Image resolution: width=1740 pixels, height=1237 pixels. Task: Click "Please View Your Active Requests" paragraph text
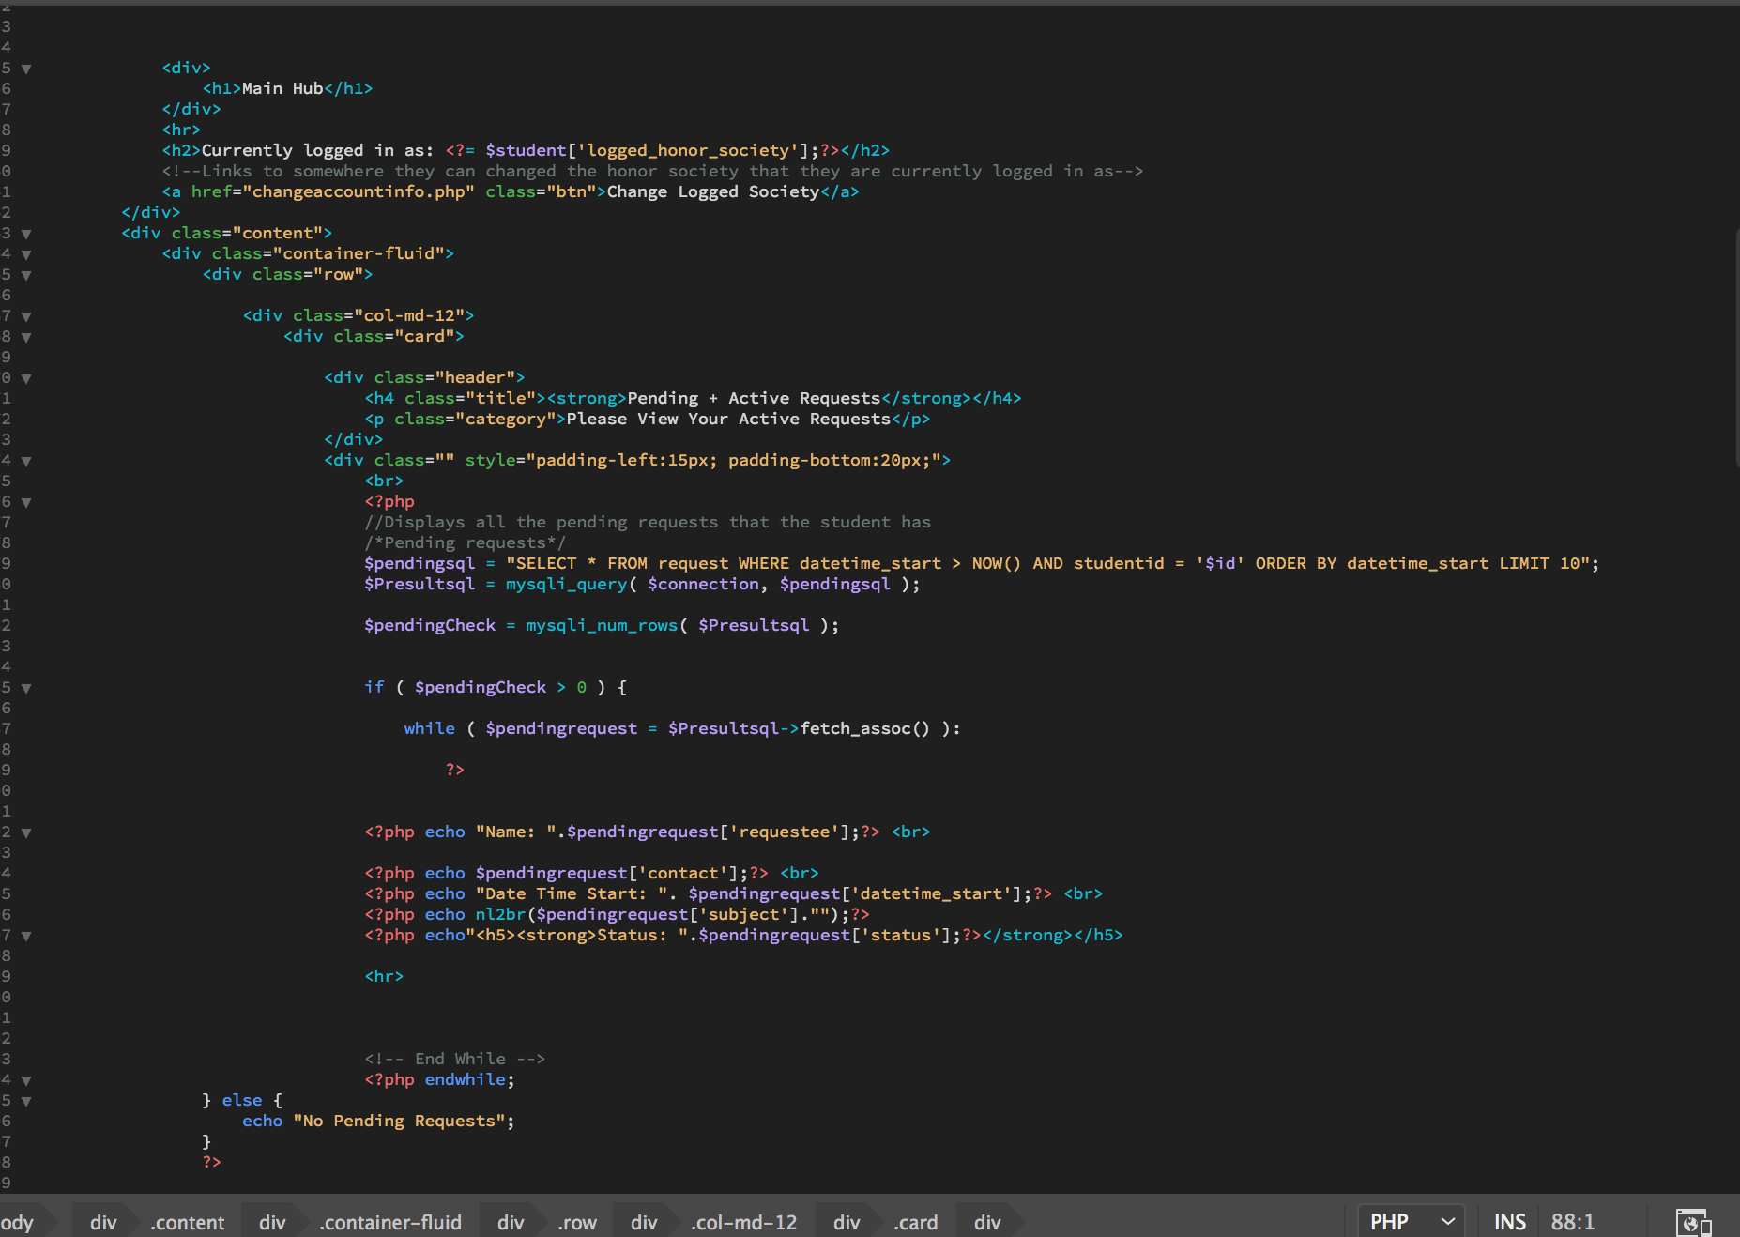pos(728,419)
